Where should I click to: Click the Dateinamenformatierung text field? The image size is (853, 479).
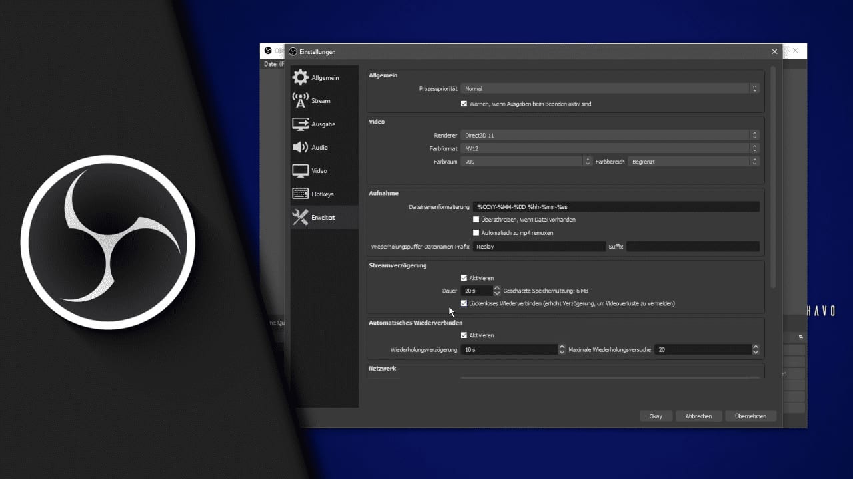(616, 207)
